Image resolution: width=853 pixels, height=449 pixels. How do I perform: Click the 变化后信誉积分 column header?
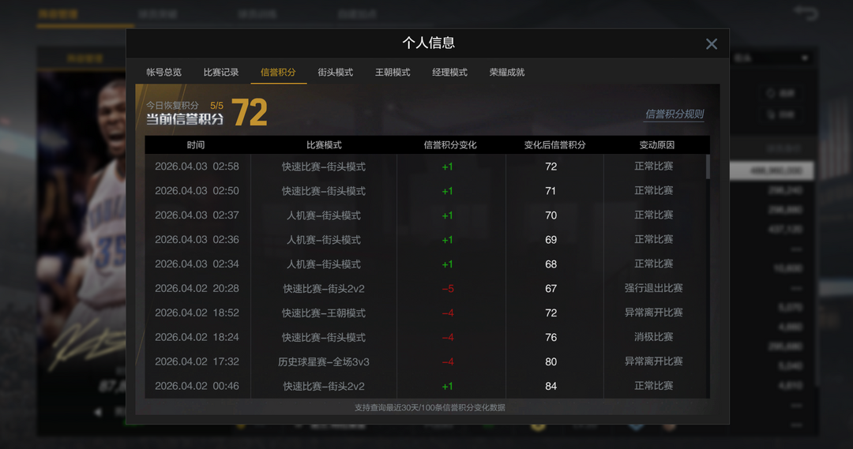(554, 144)
